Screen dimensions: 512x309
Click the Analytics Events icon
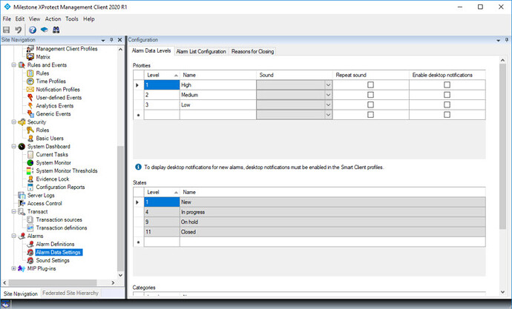[30, 106]
